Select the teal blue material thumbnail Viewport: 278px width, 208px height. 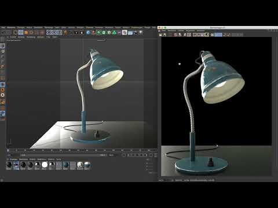click(x=65, y=165)
